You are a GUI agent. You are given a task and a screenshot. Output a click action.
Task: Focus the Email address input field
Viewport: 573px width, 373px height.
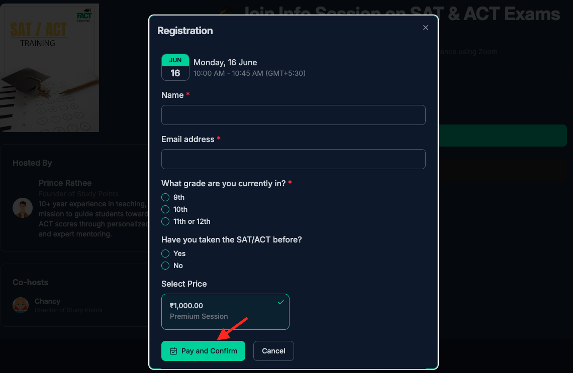point(294,159)
